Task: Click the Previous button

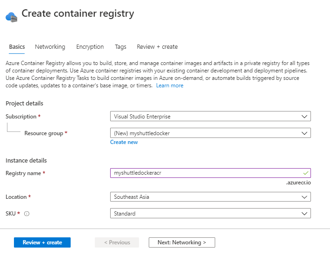Action: (117, 242)
